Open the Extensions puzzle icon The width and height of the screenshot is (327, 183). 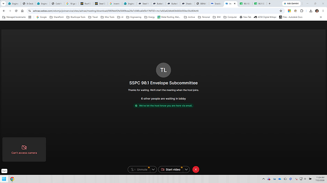[x=302, y=11]
